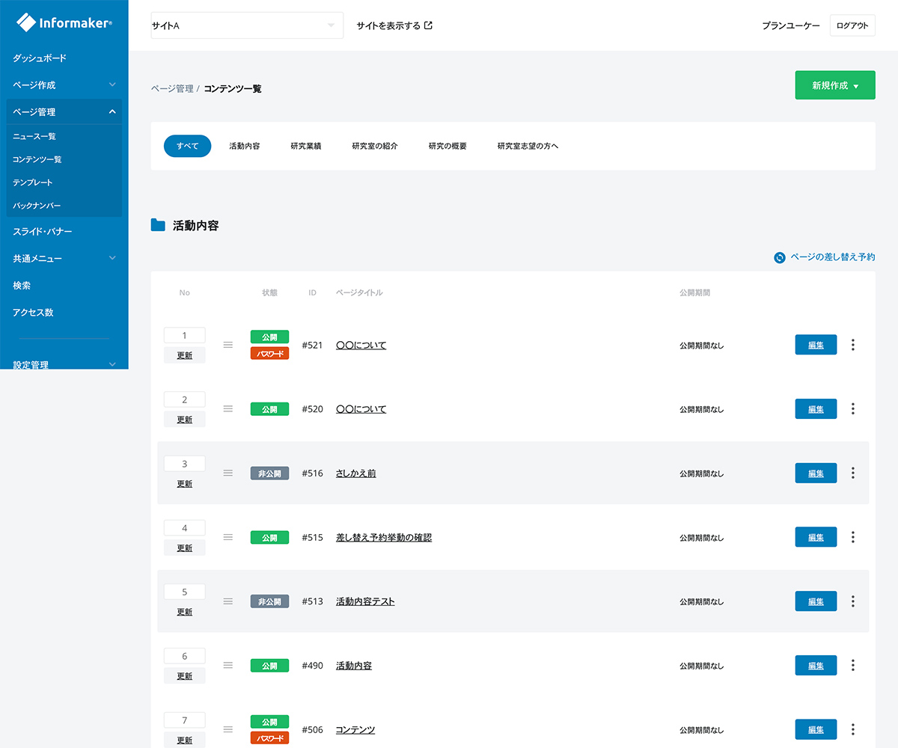The width and height of the screenshot is (898, 748).
Task: Click 編集 for 差し替え予約挙動の確認
Action: (816, 538)
